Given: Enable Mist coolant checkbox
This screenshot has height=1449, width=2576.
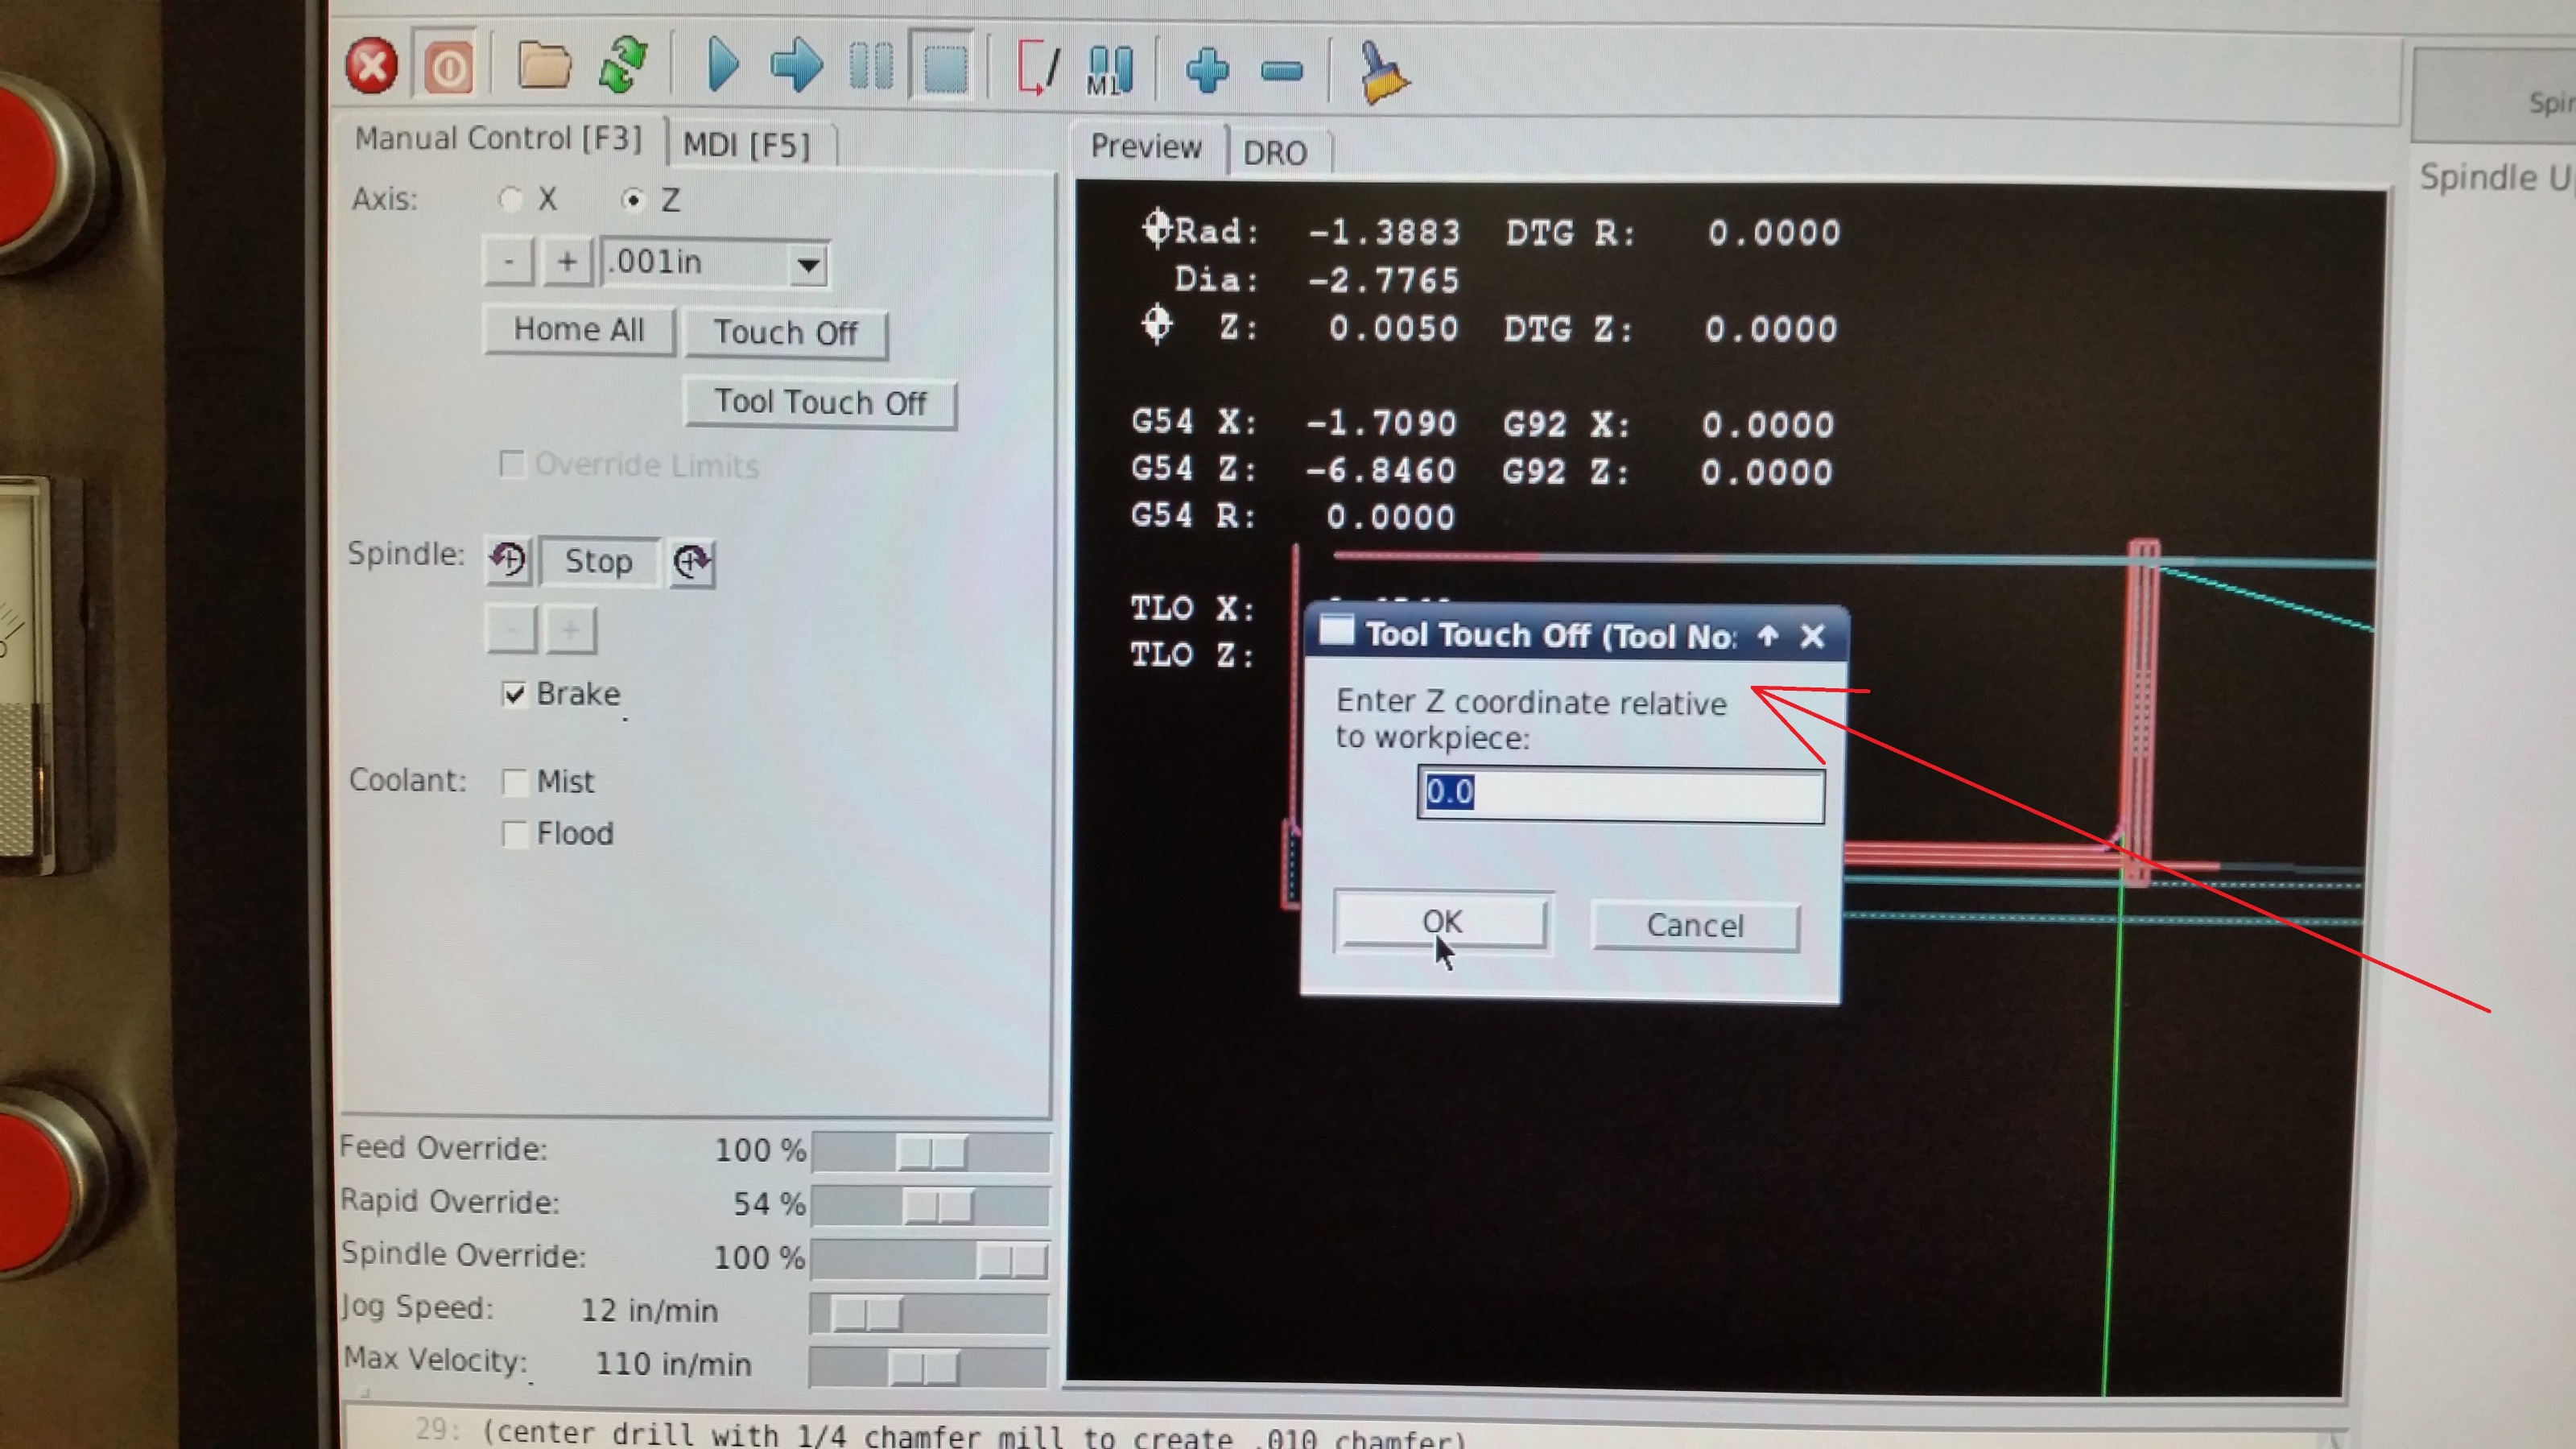Looking at the screenshot, I should (515, 782).
